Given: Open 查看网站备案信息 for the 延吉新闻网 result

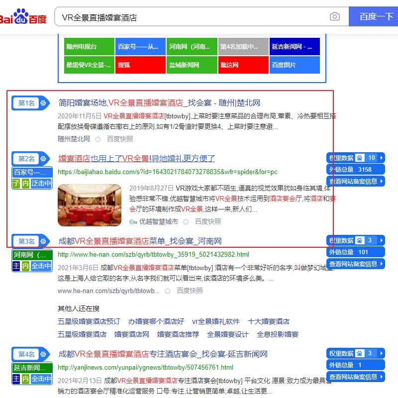Looking at the screenshot, I should coord(356,377).
